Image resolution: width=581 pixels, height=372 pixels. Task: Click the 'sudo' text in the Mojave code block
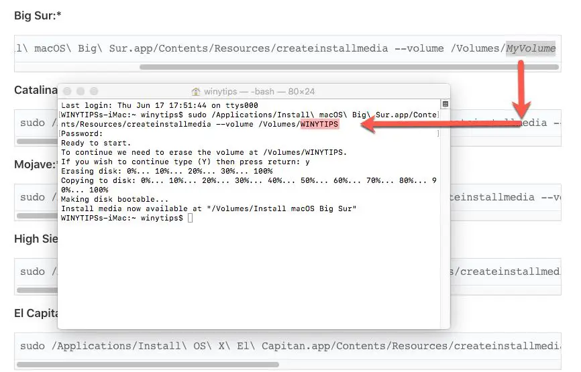tap(32, 197)
